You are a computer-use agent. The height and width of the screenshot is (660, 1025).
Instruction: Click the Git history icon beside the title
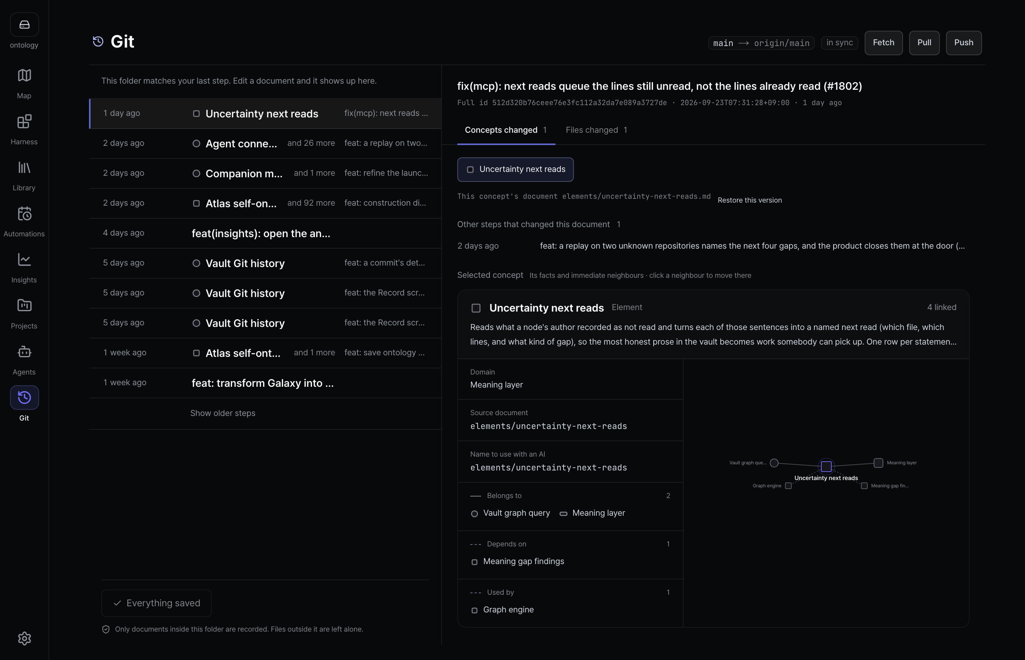pos(98,41)
